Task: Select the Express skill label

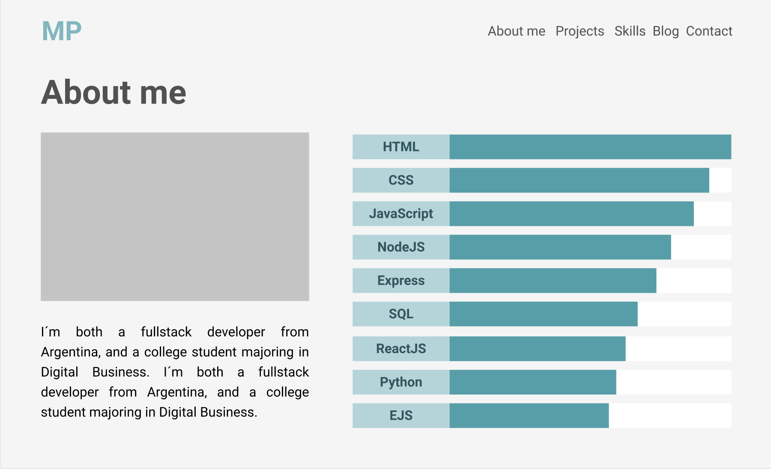Action: tap(401, 280)
